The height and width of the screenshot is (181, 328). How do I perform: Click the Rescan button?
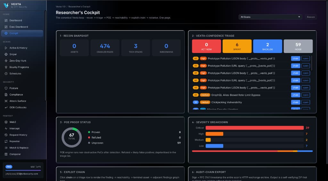(311, 17)
